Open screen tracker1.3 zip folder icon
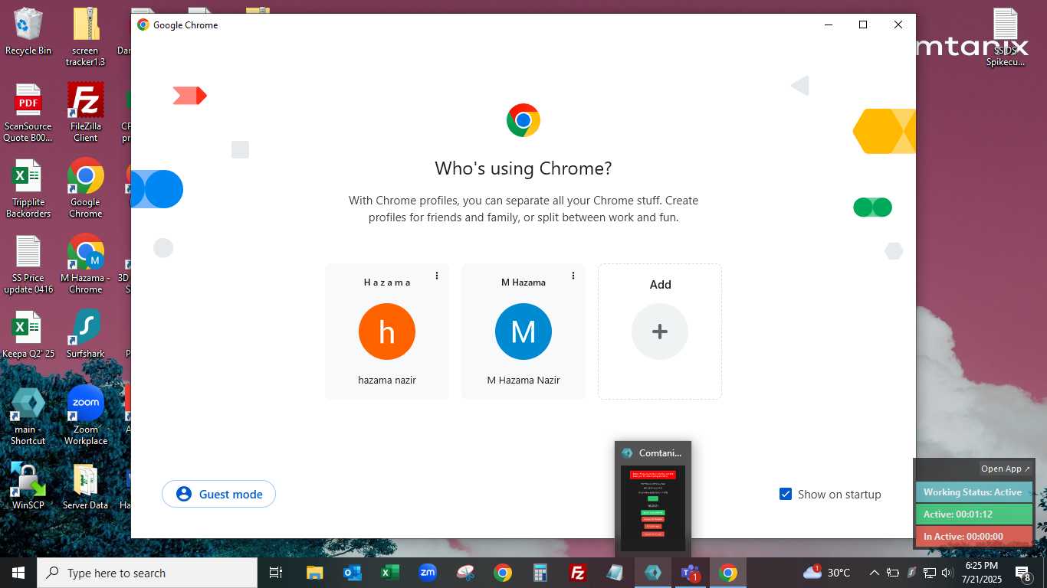The width and height of the screenshot is (1047, 588). [x=86, y=36]
